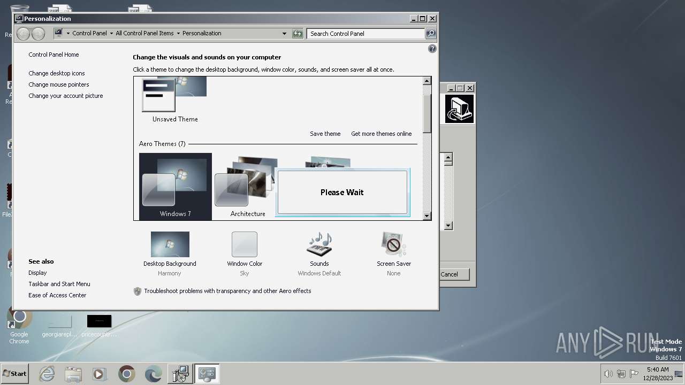Image resolution: width=685 pixels, height=385 pixels.
Task: Select the georgiarepl desktop file
Action: click(x=59, y=326)
